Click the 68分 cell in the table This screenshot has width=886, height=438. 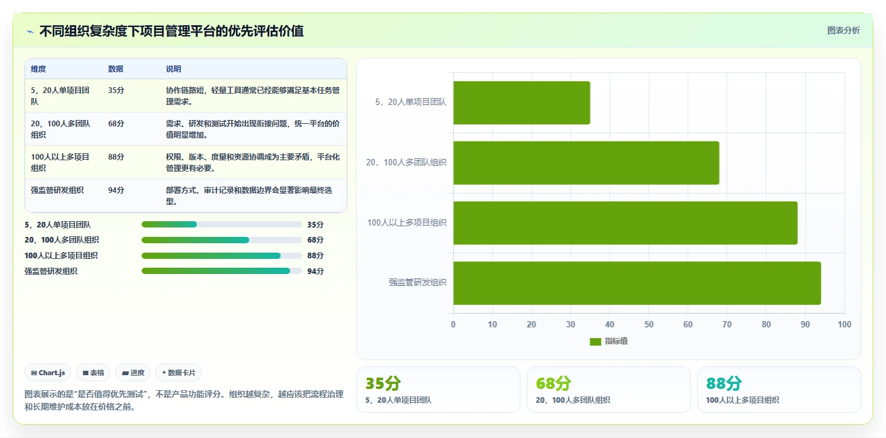[x=116, y=123]
